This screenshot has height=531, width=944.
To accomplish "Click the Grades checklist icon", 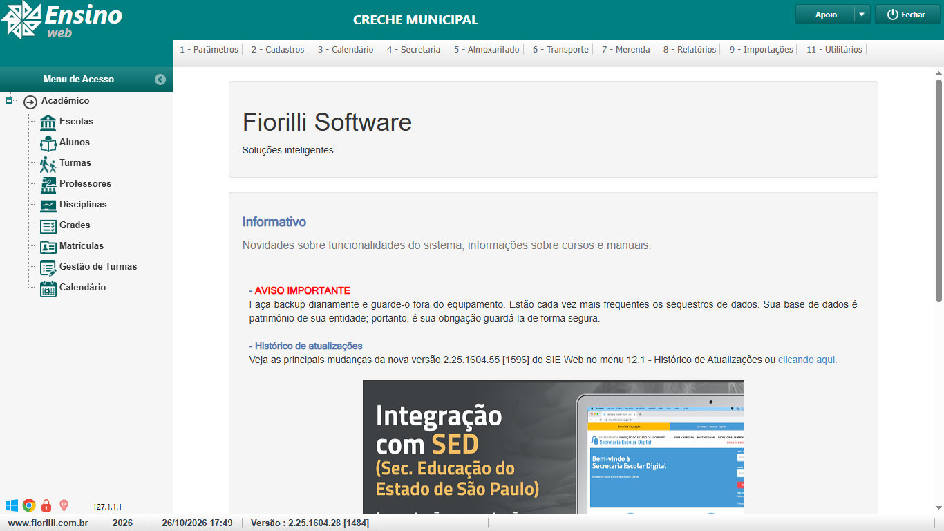I will tap(48, 226).
